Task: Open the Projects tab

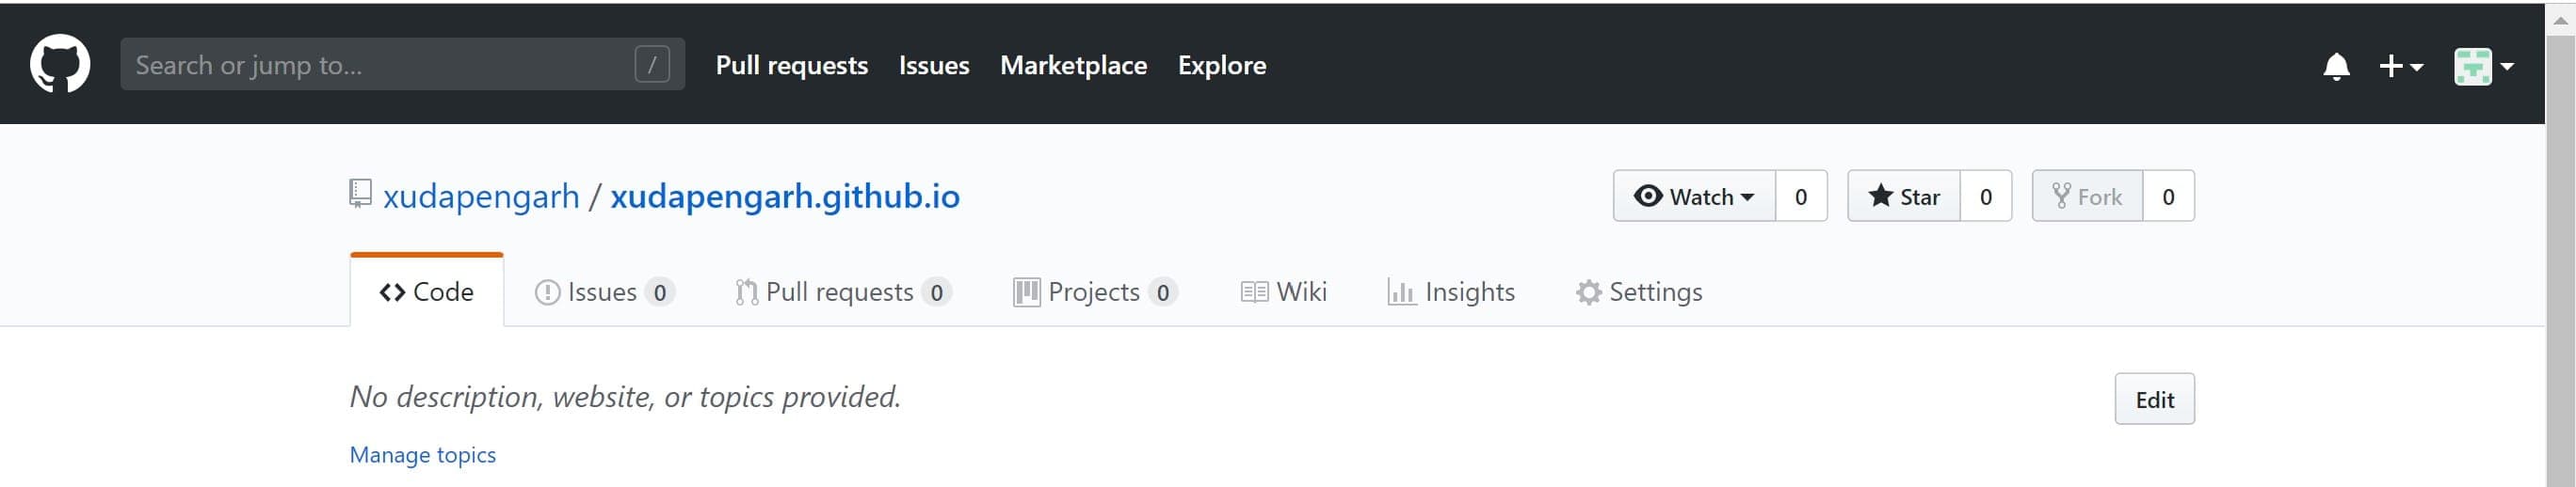Action: click(x=1094, y=292)
